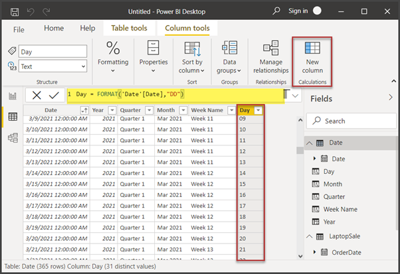Collapse the Date table in Fields

tap(309, 143)
